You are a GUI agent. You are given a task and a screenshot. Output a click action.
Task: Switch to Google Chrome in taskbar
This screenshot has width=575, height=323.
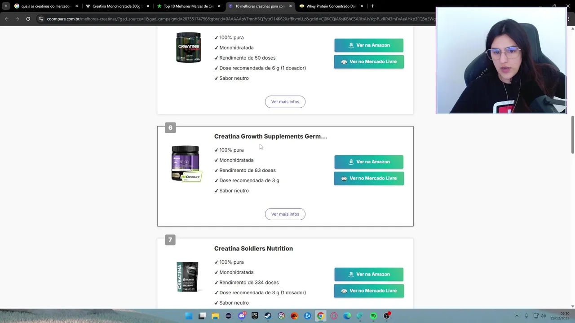tap(320, 316)
